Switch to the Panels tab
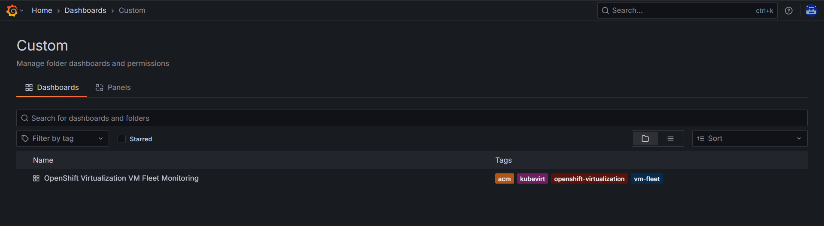Viewport: 824px width, 226px height. pyautogui.click(x=113, y=88)
